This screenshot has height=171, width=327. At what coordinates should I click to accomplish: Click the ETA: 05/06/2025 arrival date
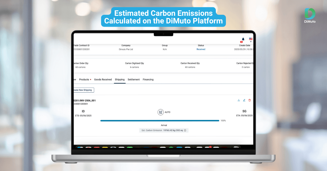(x=244, y=115)
